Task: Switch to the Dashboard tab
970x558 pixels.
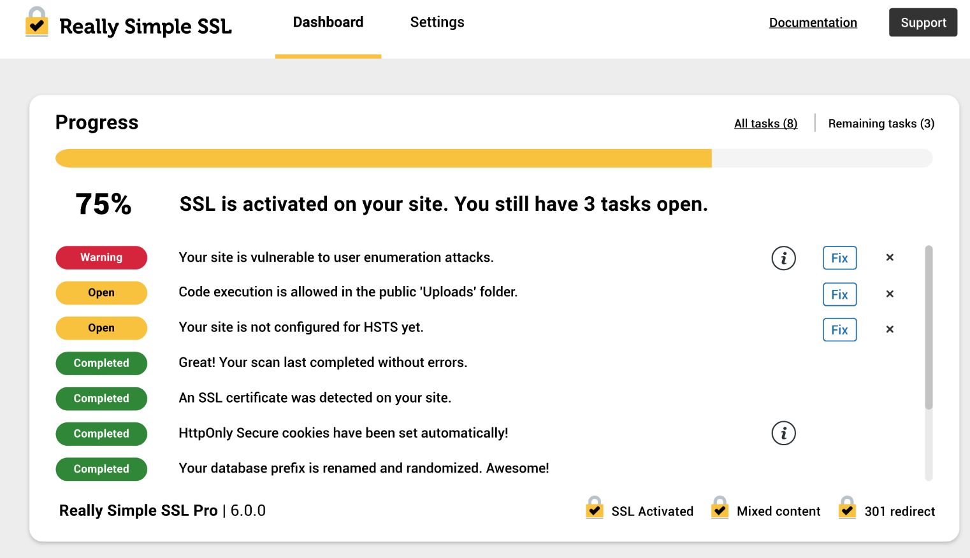Action: 328,22
